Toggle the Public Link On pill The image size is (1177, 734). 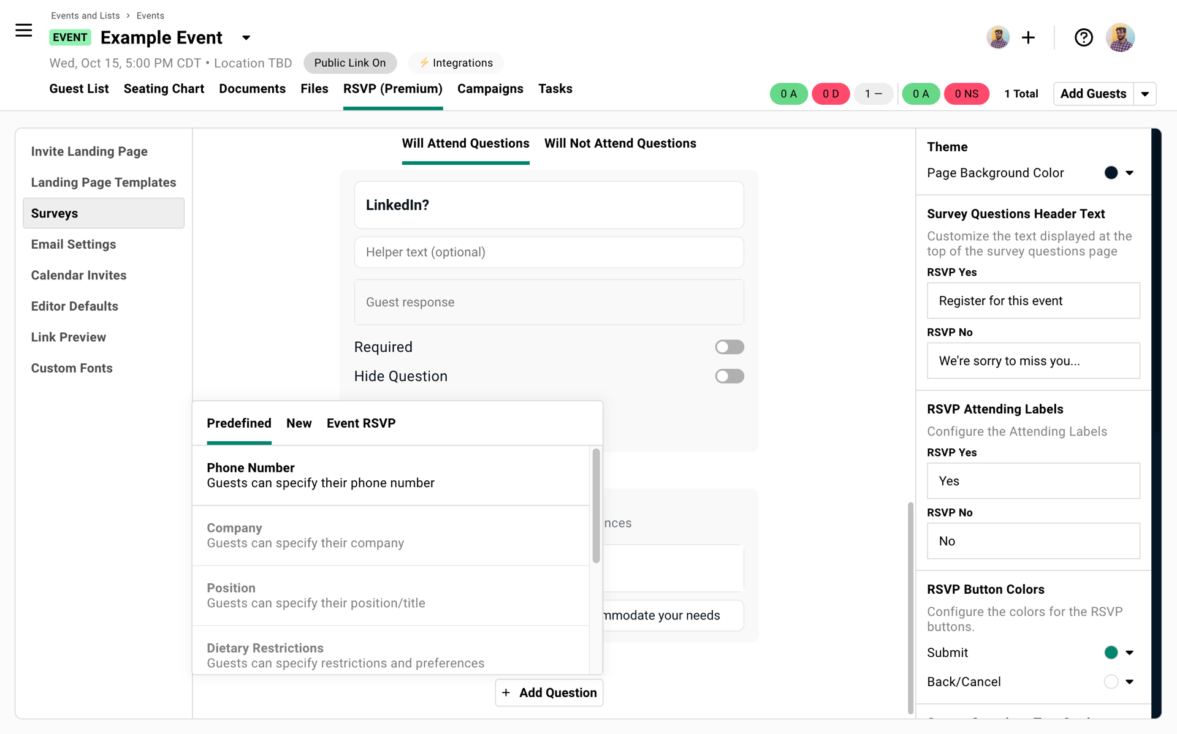349,63
